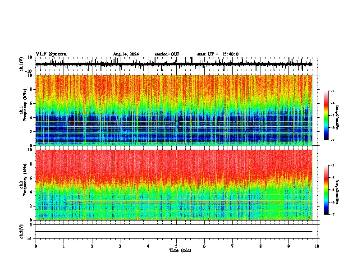Click the "0" tick on the time axis

point(36,246)
